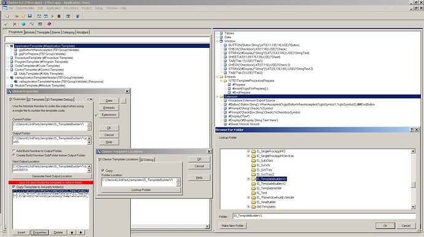Viewport: 424px width, 237px height.
Task: Expand the Old Templates folder node
Action: click(248, 207)
